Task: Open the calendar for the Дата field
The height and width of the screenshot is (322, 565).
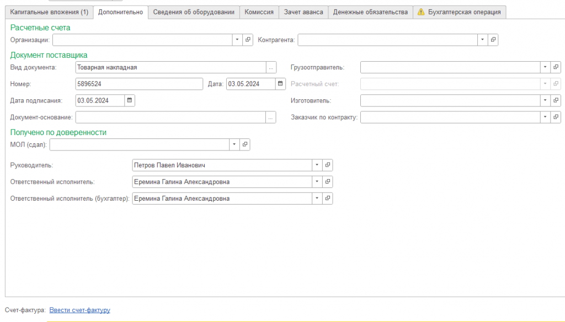Action: 280,84
